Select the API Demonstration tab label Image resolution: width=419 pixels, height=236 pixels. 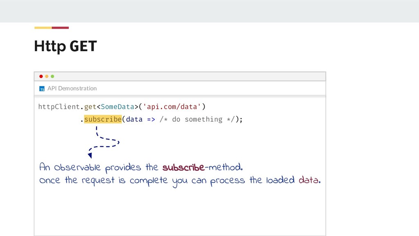pos(72,88)
